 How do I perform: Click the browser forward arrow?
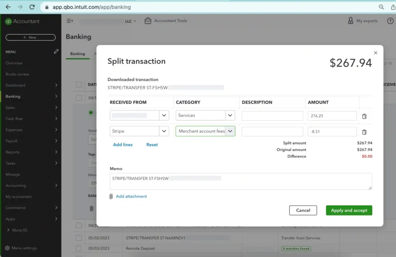(20, 7)
